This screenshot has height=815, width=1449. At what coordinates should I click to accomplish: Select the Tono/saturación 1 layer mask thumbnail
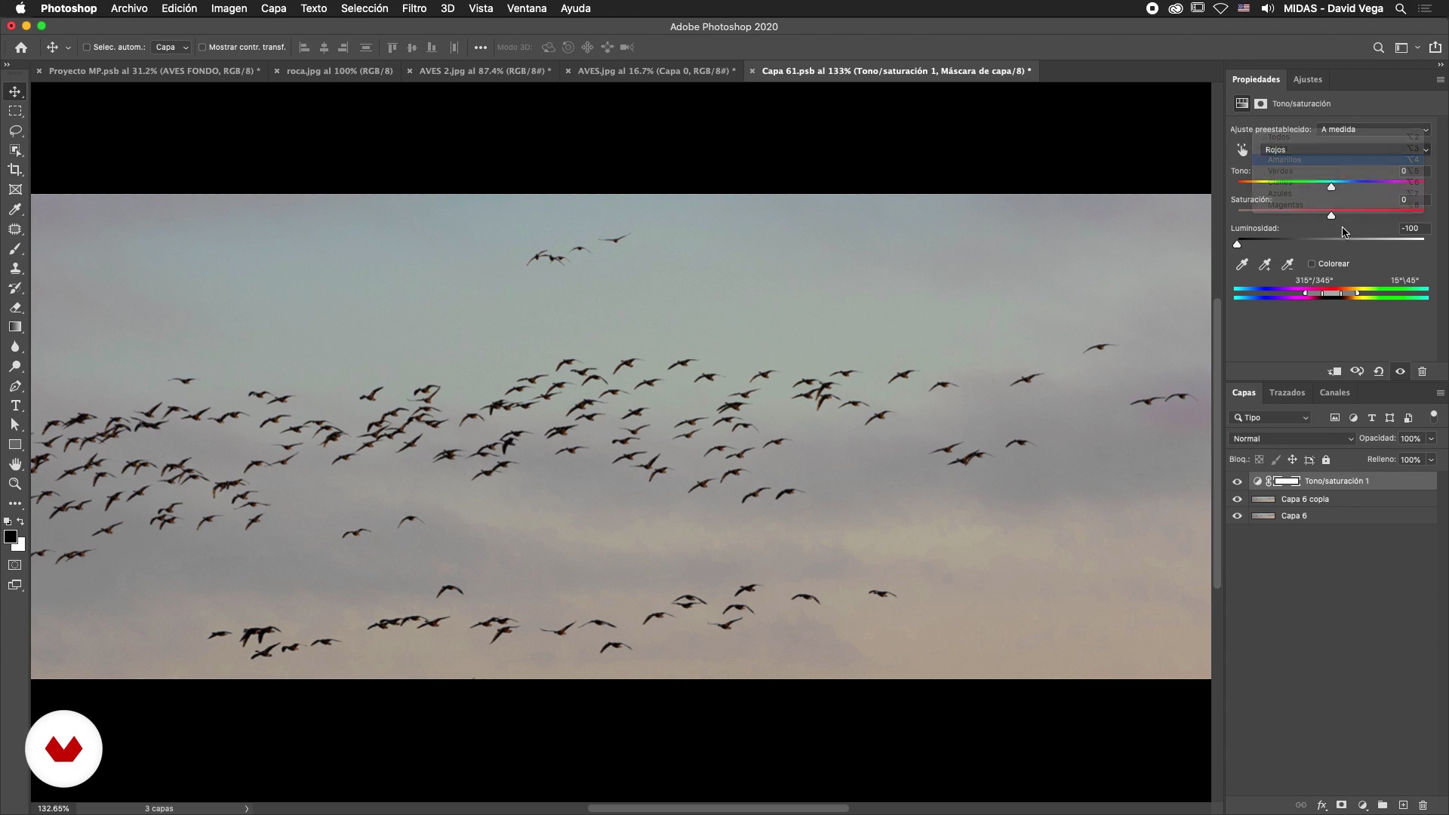pyautogui.click(x=1287, y=481)
